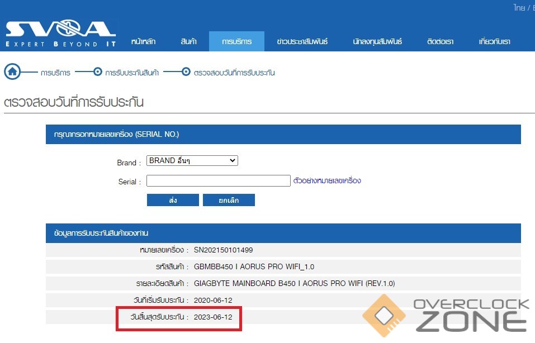Click the home breadcrumb icon
The image size is (535, 343).
point(12,72)
